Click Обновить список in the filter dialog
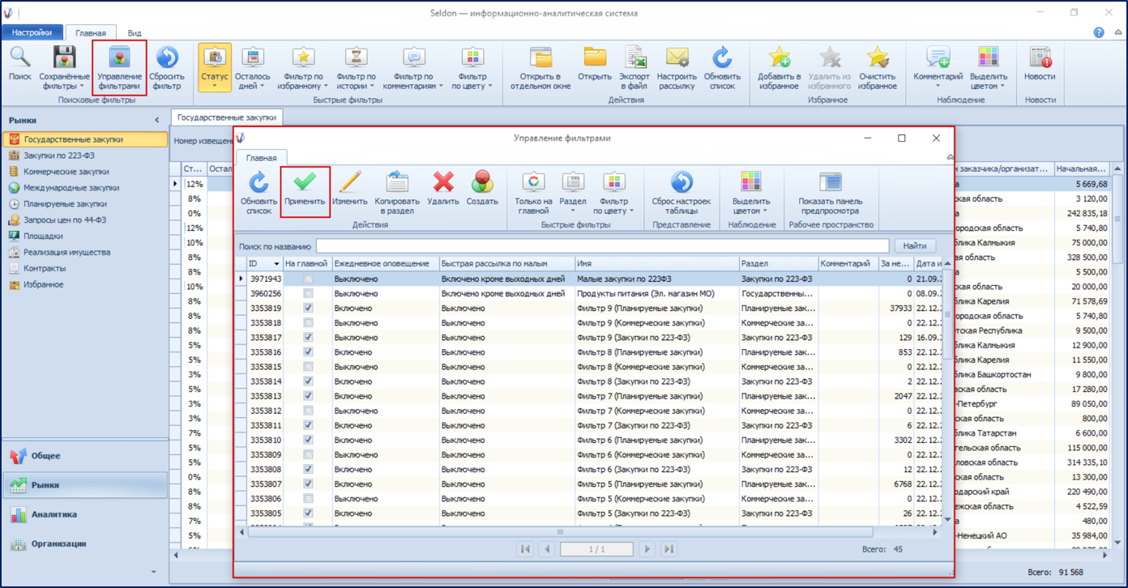This screenshot has width=1128, height=588. (x=258, y=182)
